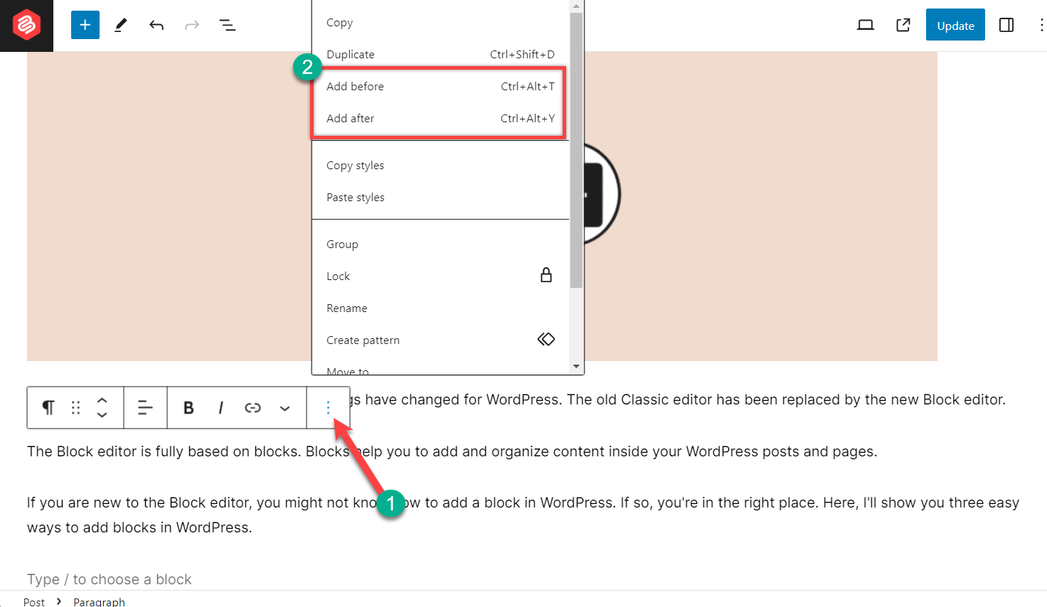Grab the block drag handle

click(75, 407)
